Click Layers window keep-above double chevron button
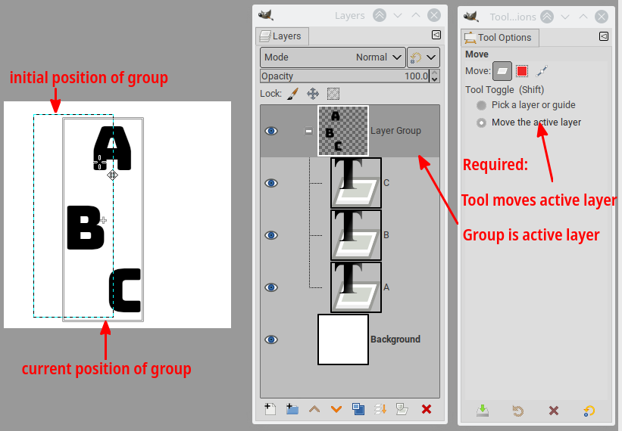622x431 pixels. click(380, 15)
